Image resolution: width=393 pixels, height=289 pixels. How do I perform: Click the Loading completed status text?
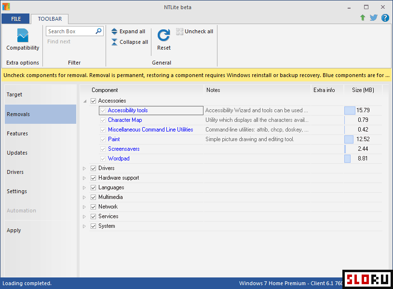(x=27, y=283)
